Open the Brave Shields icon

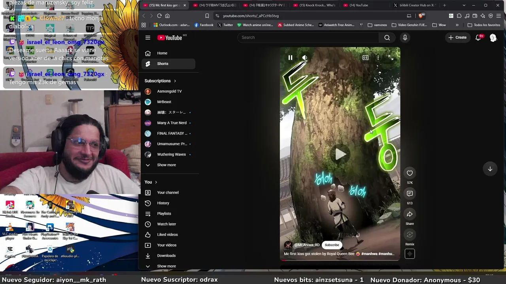421,16
